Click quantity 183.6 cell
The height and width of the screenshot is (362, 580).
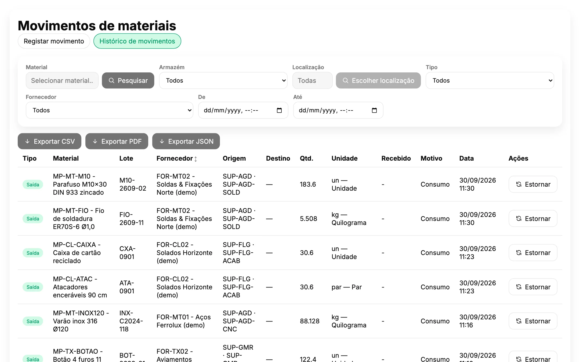308,184
